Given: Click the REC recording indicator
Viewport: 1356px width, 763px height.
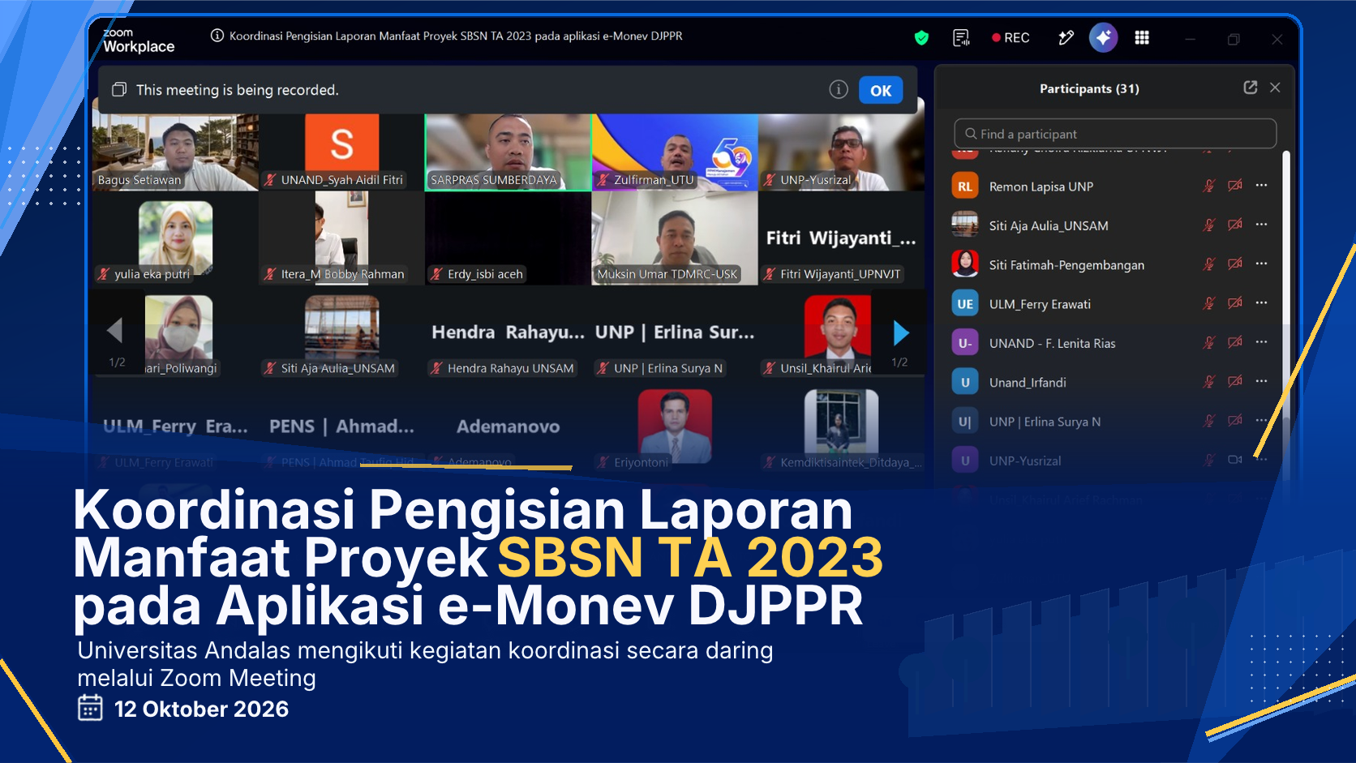Looking at the screenshot, I should coord(1011,37).
